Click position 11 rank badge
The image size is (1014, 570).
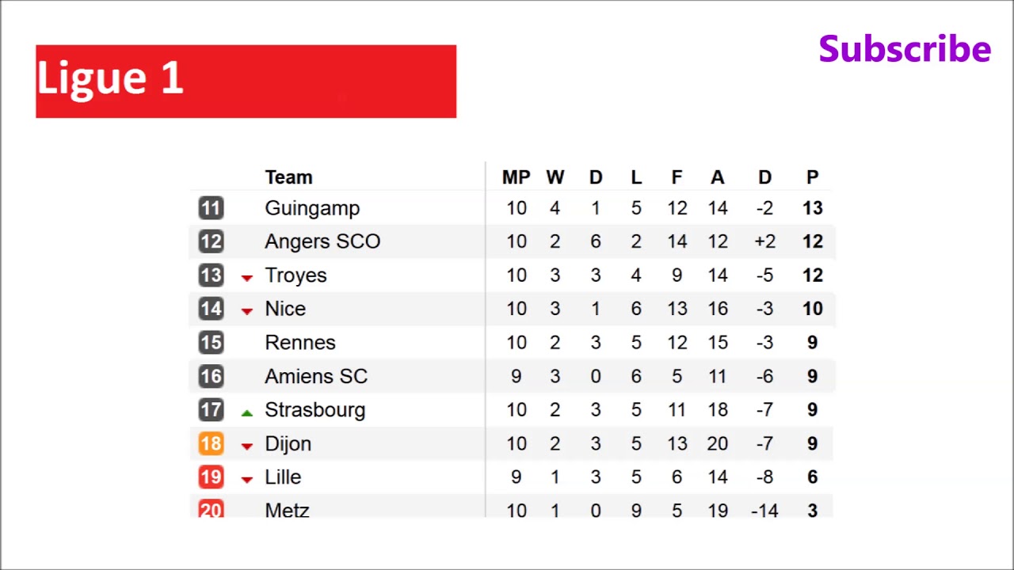click(211, 208)
